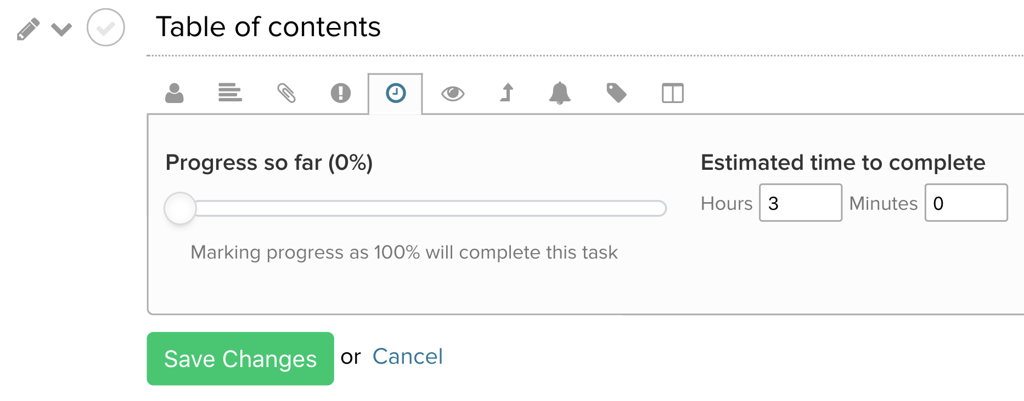The height and width of the screenshot is (401, 1024).
Task: Open the bell reminders tab
Action: click(x=560, y=93)
